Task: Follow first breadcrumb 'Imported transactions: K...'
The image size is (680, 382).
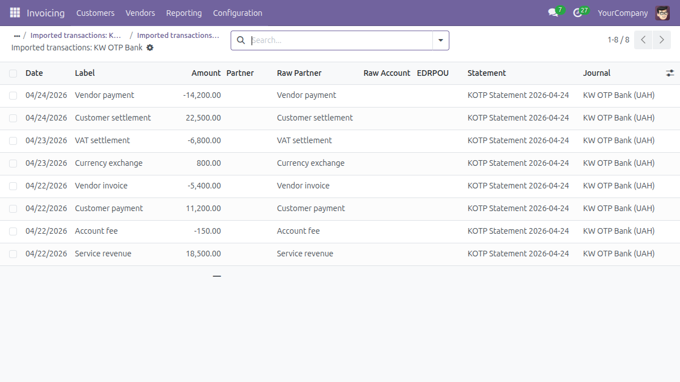Action: pos(76,35)
